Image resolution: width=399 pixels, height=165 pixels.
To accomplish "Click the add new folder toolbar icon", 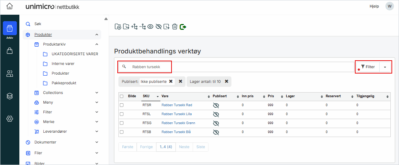I will pyautogui.click(x=117, y=27).
